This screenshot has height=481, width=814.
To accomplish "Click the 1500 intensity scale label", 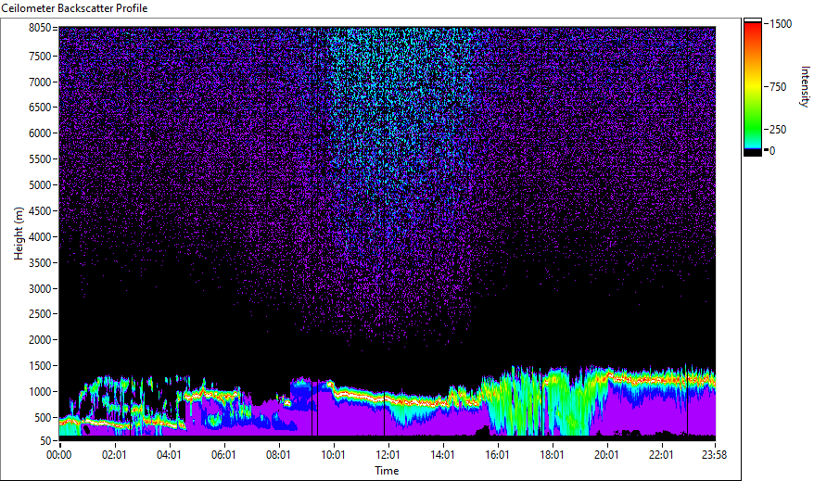I will tap(781, 24).
